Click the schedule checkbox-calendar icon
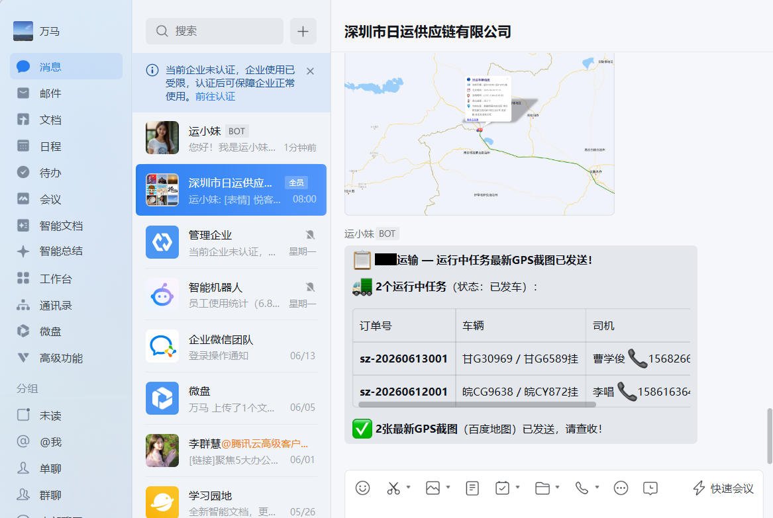 [x=502, y=488]
